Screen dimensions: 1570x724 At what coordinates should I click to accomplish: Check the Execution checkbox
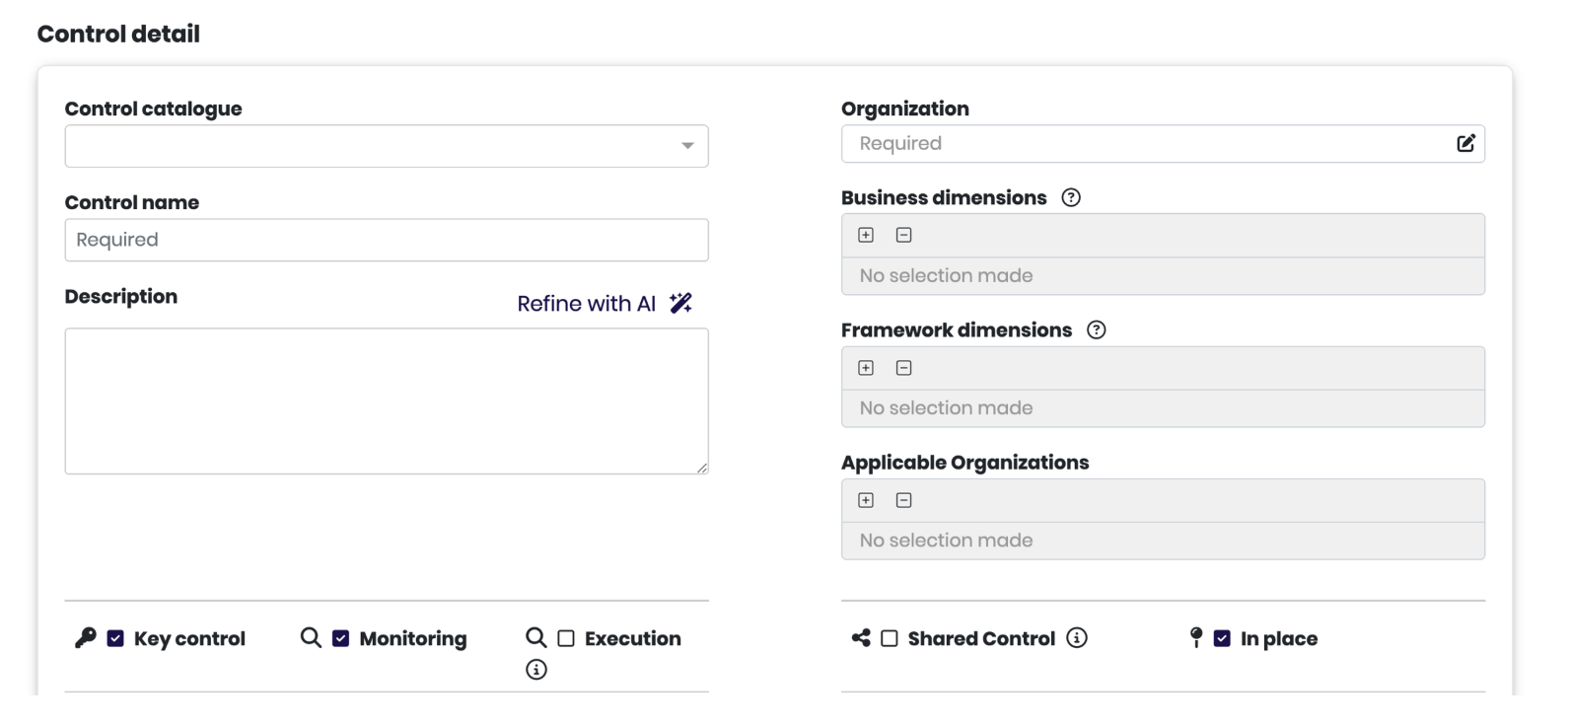[566, 638]
